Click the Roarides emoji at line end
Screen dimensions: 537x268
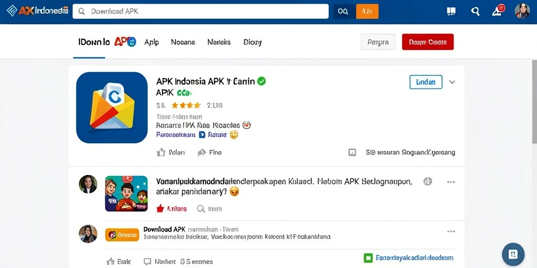(246, 125)
